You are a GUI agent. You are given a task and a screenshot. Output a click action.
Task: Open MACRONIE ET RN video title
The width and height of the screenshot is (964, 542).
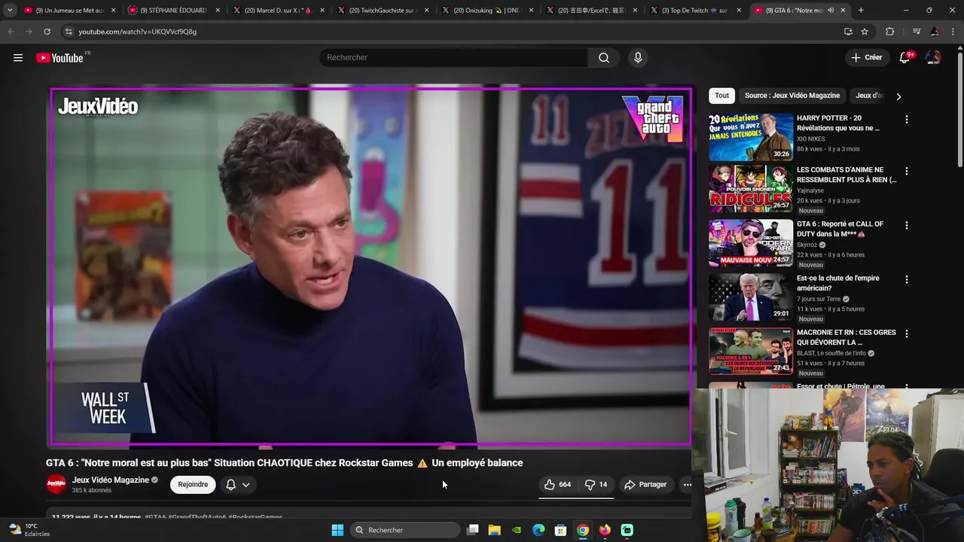pos(847,337)
